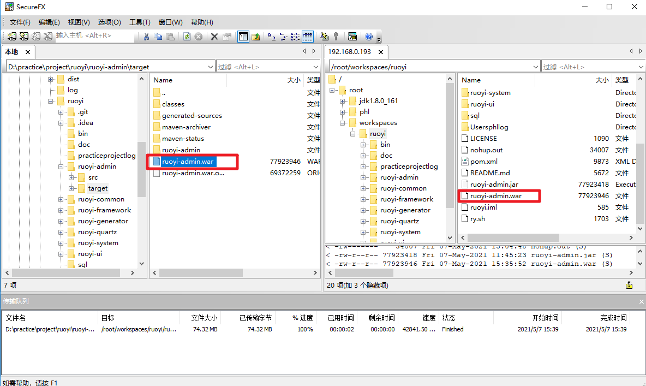
Task: Close the 本地 tab
Action: [x=28, y=52]
